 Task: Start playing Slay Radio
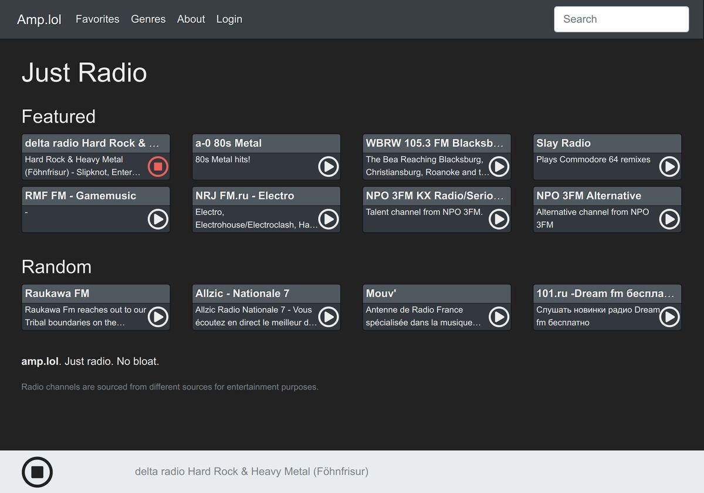tap(669, 167)
